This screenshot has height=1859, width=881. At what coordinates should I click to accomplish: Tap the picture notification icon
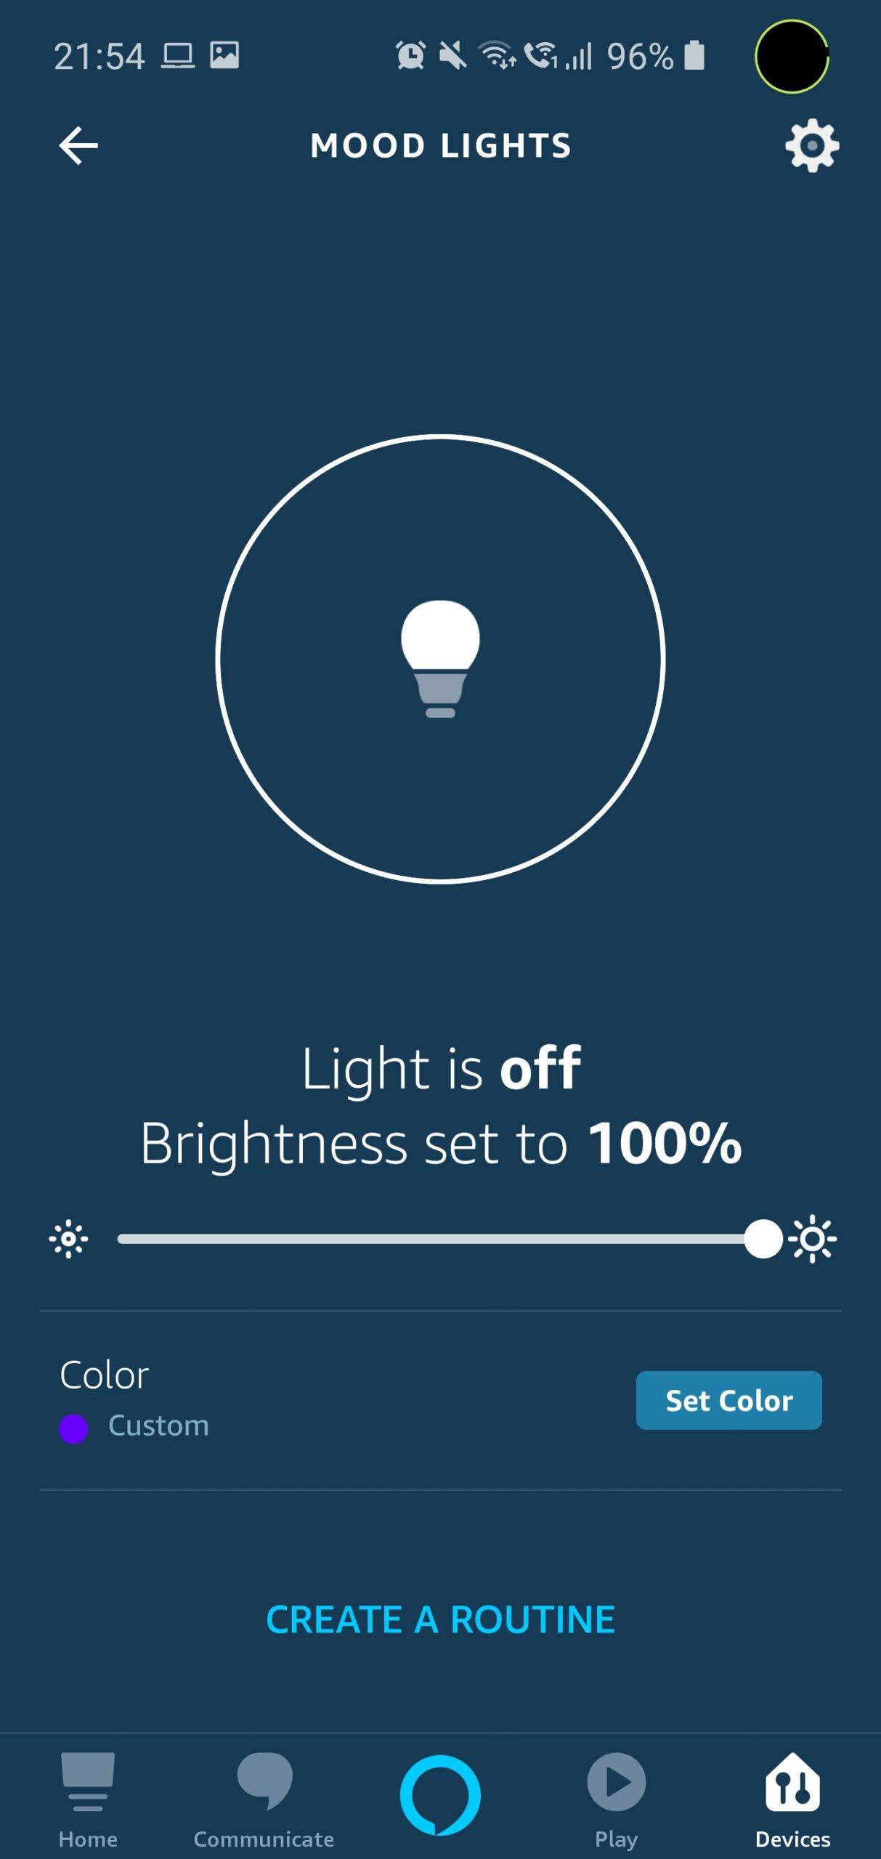tap(224, 55)
